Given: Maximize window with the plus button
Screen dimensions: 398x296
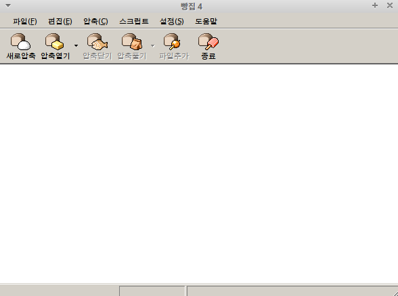Looking at the screenshot, I should [375, 5].
